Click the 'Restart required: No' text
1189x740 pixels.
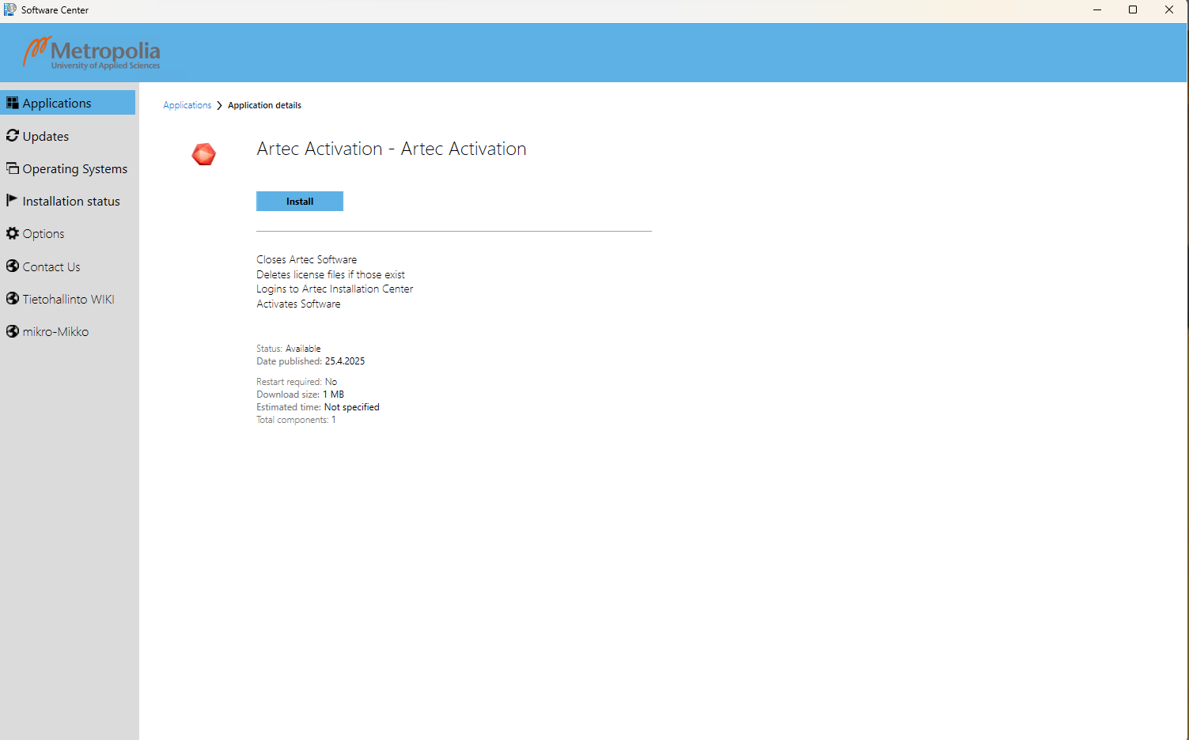[297, 382]
